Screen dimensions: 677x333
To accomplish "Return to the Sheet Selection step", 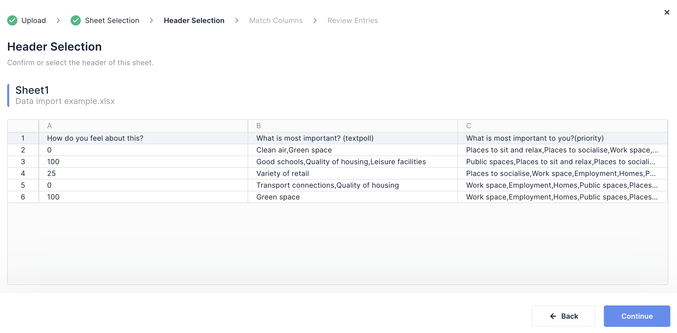I will click(x=112, y=20).
